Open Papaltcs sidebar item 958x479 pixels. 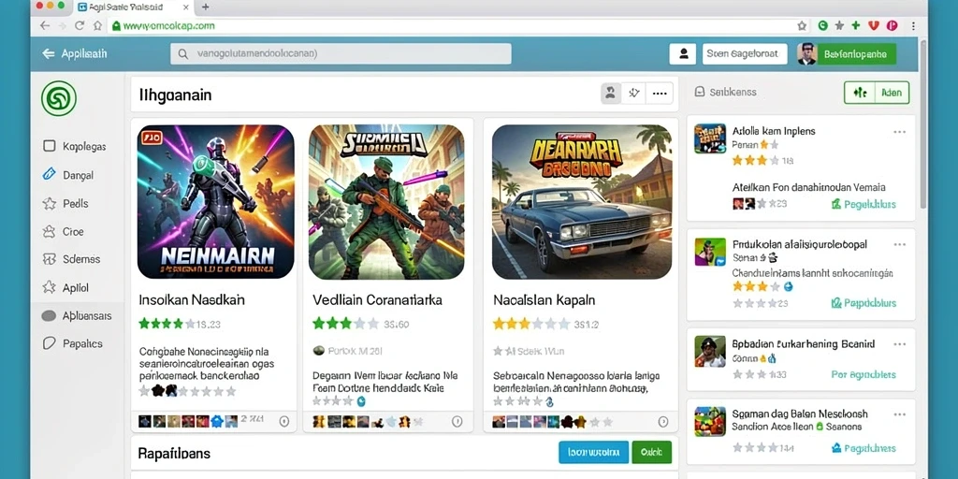pyautogui.click(x=72, y=343)
